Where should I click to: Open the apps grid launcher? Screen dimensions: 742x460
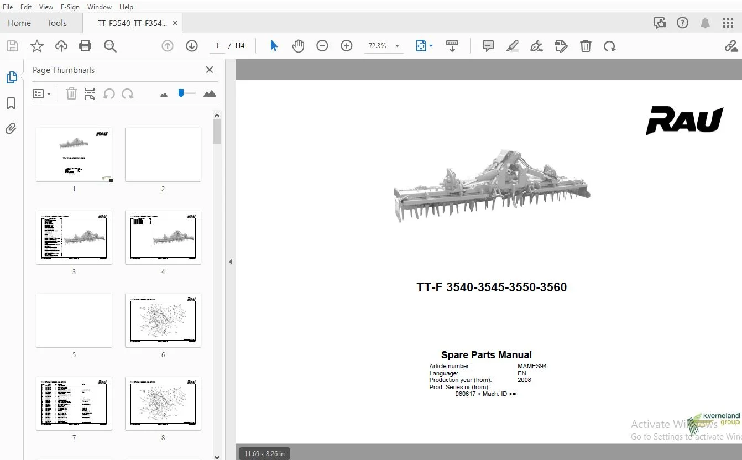coord(728,23)
